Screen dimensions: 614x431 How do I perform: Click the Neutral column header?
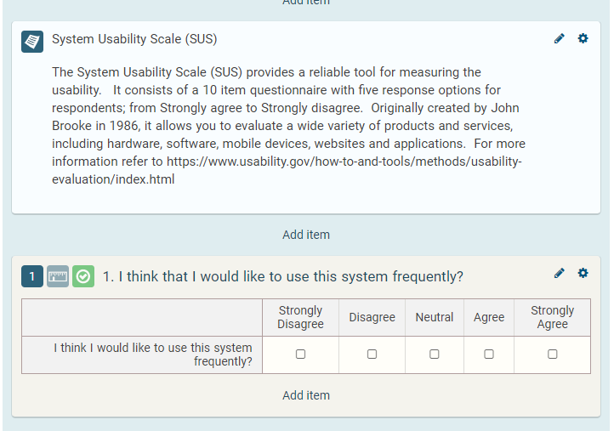(x=434, y=317)
